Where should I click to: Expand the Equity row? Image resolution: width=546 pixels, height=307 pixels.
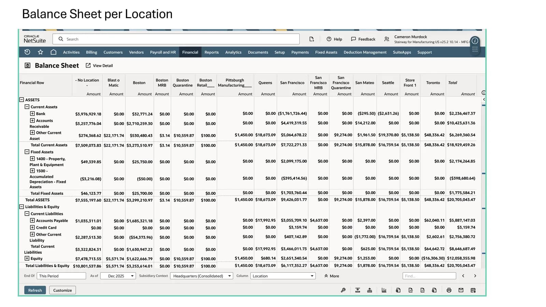(x=27, y=258)
